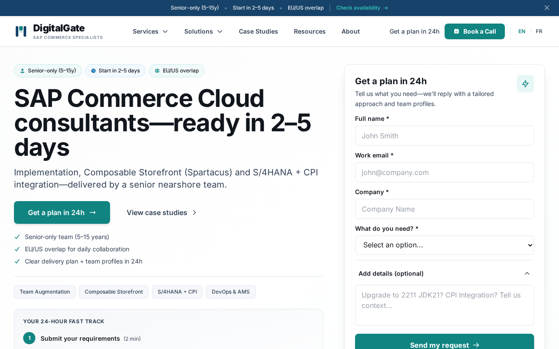Click step 1 numbered circle icon
The image size is (559, 349).
[x=29, y=338]
